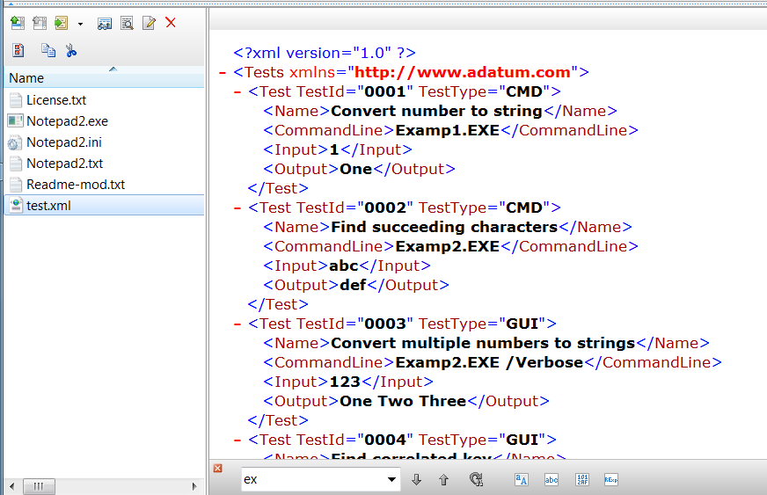The image size is (767, 495).
Task: Click the License.txt file icon
Action: coord(16,100)
